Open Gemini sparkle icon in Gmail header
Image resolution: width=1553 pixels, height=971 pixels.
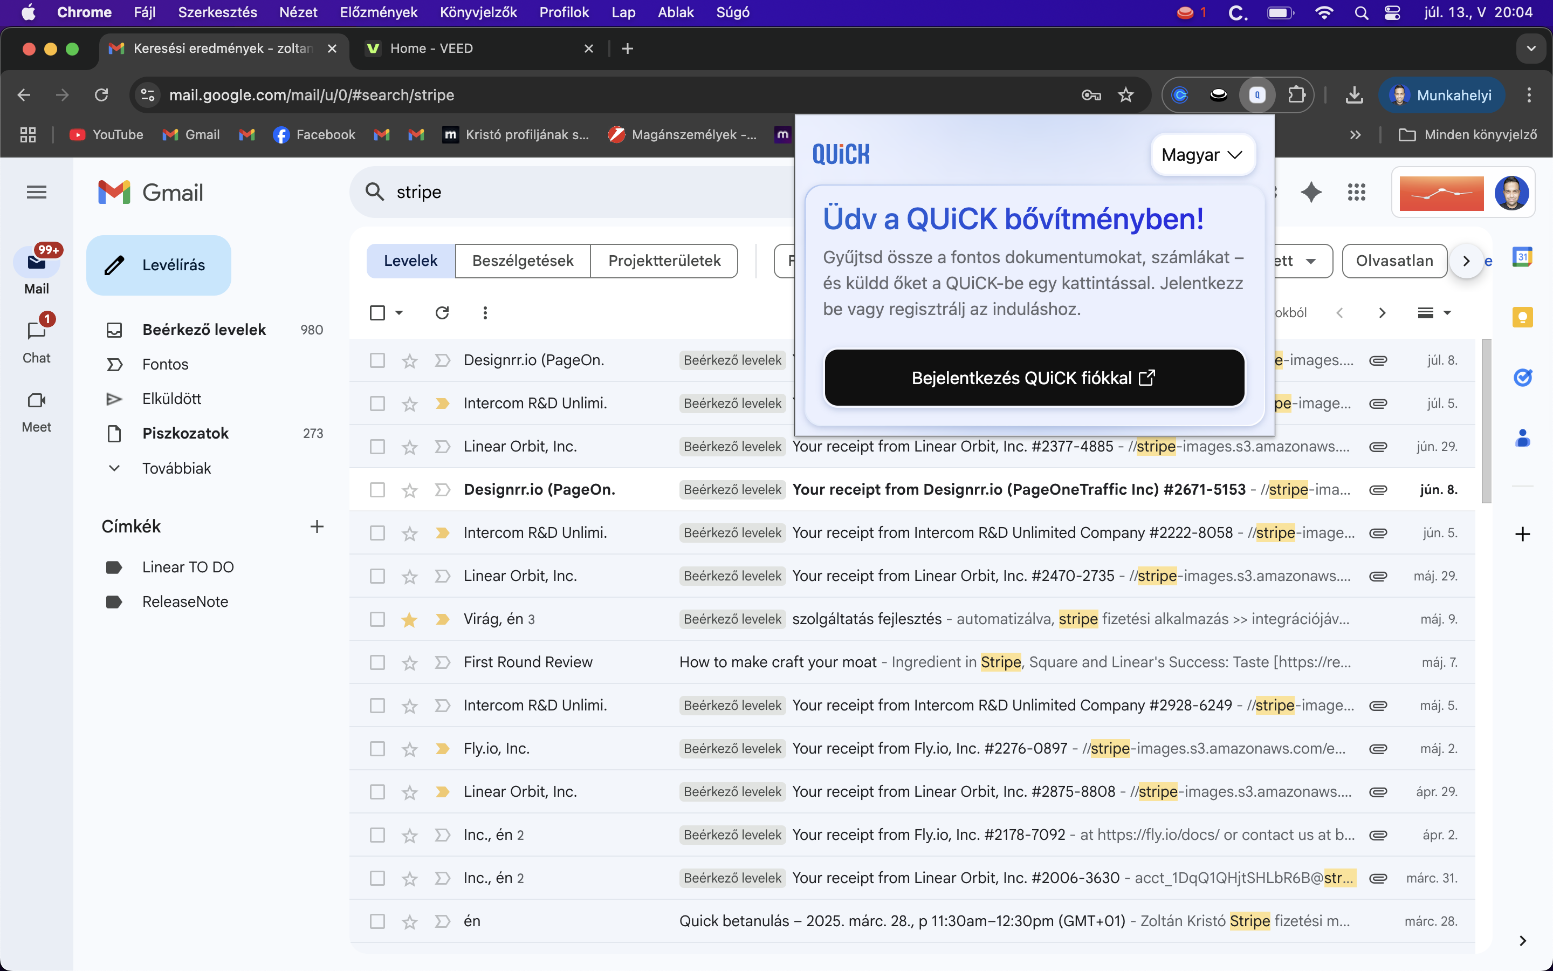[x=1311, y=192]
